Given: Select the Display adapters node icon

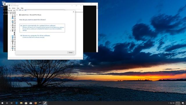Looking at the screenshot, I should [x=12, y=22].
